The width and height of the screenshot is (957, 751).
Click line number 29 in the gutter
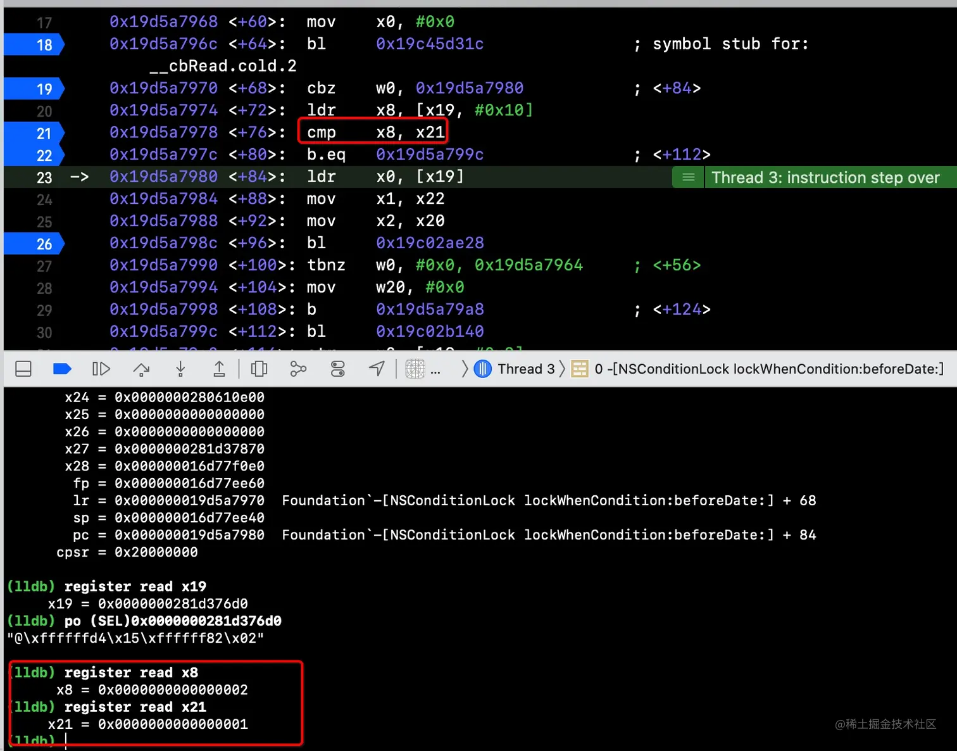pos(44,310)
